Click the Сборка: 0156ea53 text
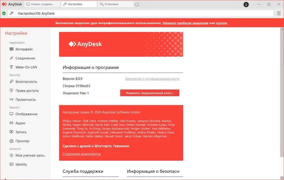Viewport: 284px width, 180px height. tap(76, 86)
